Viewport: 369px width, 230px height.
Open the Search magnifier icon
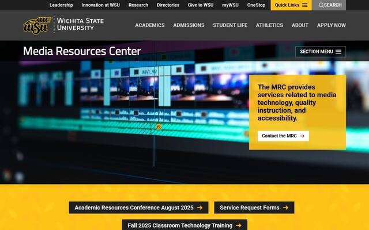click(321, 5)
